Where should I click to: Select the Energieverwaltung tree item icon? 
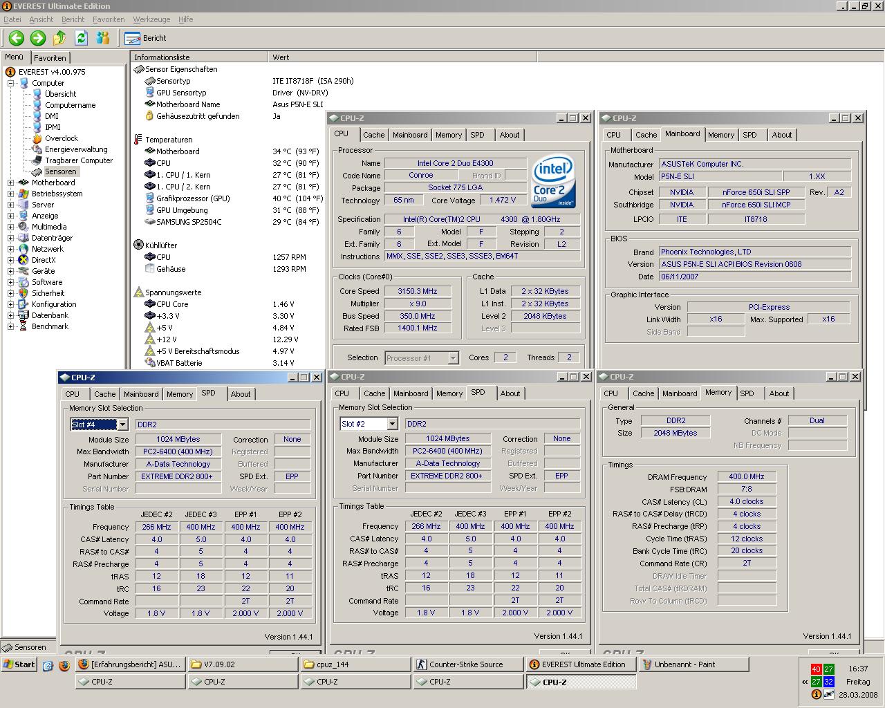coord(37,149)
